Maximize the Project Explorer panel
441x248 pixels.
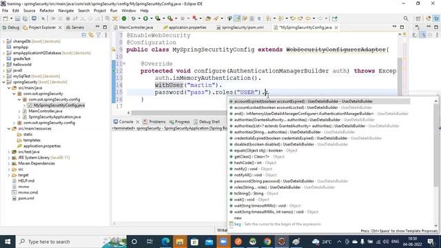click(105, 27)
